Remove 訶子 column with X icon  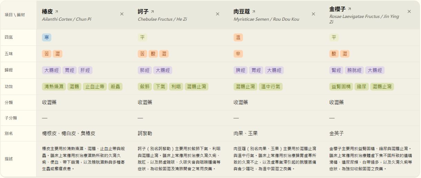click(217, 14)
